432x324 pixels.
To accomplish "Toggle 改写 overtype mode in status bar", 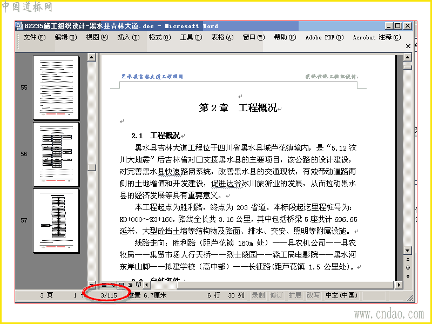I will (x=314, y=295).
